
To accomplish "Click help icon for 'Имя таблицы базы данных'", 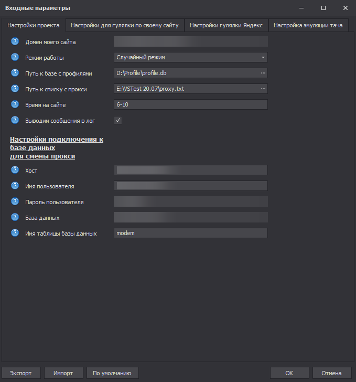I will [x=15, y=233].
